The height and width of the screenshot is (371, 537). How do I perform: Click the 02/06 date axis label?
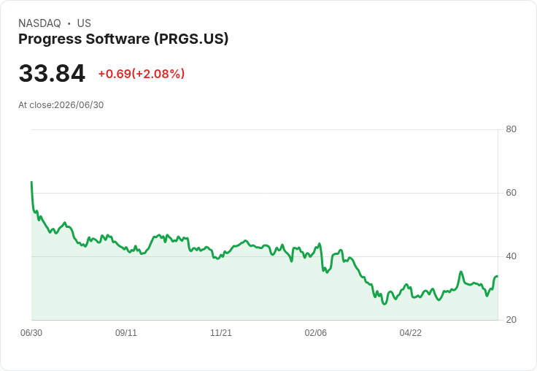click(316, 333)
